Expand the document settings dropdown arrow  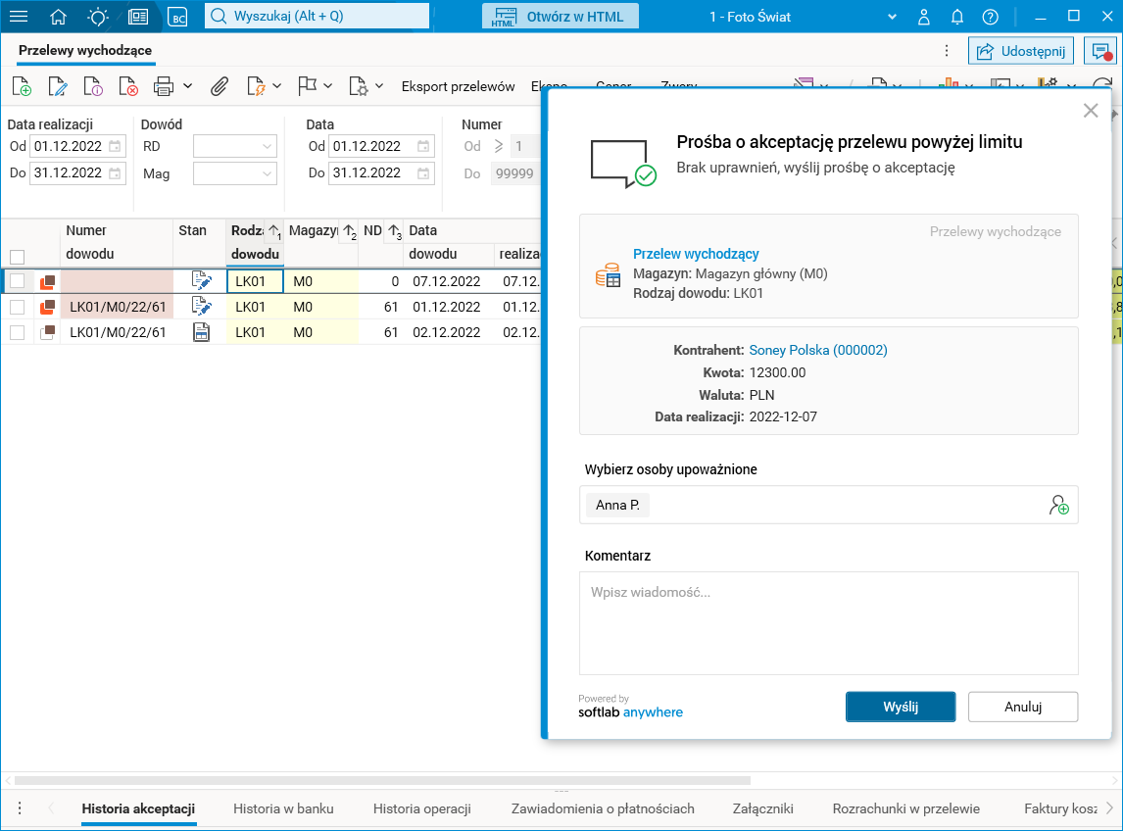coord(379,86)
